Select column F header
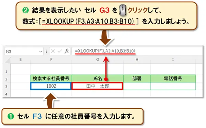 point(51,60)
